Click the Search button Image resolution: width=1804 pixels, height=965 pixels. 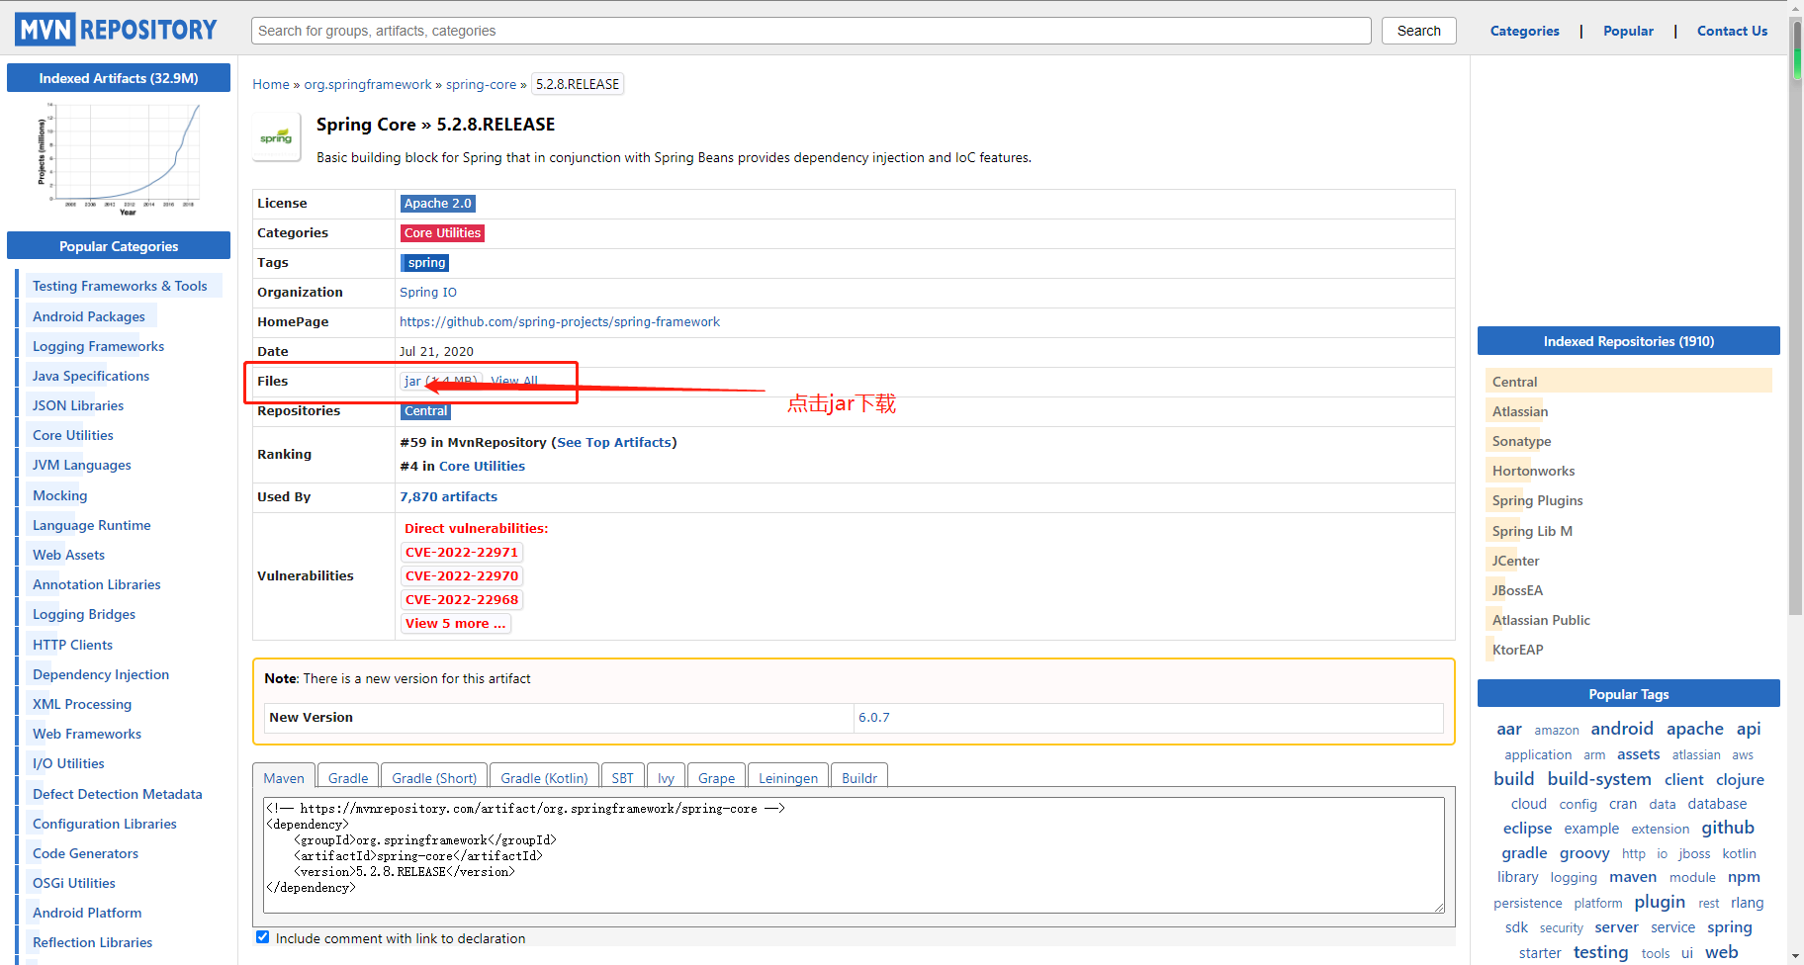point(1418,31)
